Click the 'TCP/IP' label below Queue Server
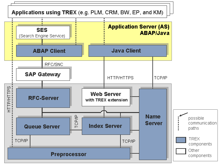The height and width of the screenshot is (164, 219). click(x=21, y=141)
